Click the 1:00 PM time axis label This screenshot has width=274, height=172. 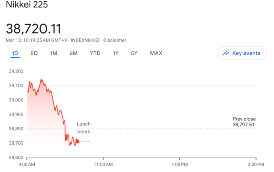179,163
